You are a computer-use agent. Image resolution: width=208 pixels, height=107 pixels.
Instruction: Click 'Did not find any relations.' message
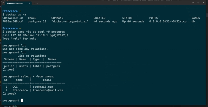(25, 49)
